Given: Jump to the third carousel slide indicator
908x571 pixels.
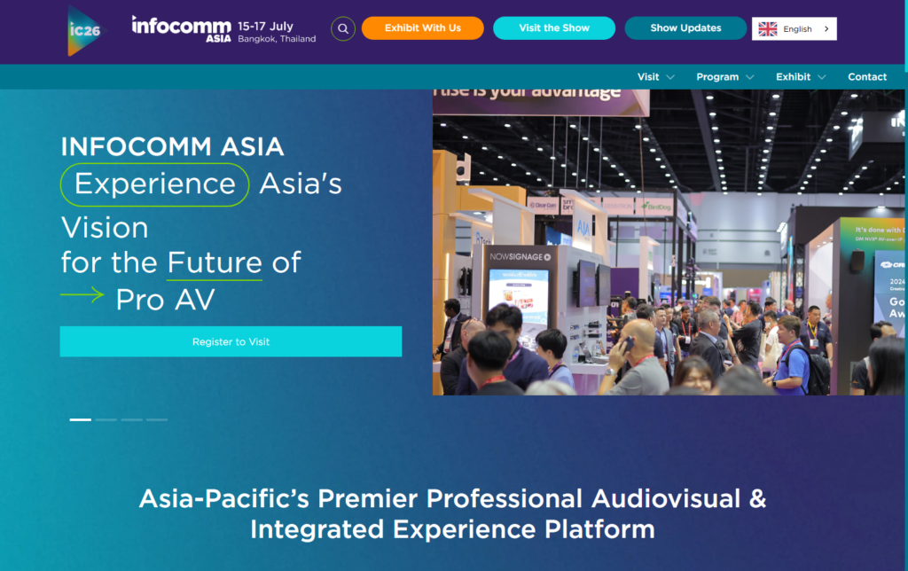Looking at the screenshot, I should 132,419.
